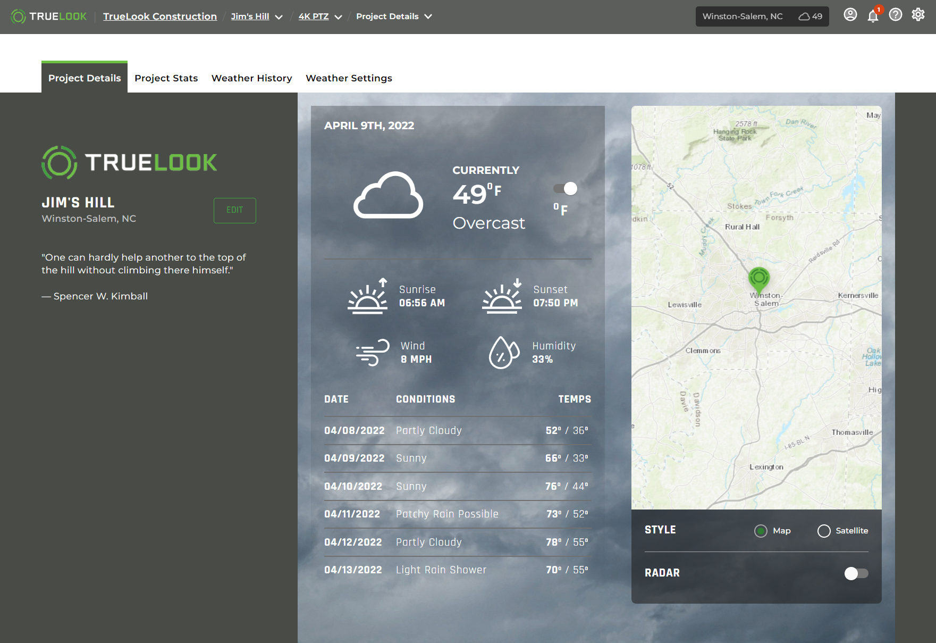Switch to the Project Details tab
This screenshot has width=936, height=643.
click(85, 78)
